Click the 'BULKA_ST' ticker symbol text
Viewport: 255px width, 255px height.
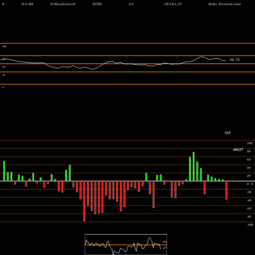pyautogui.click(x=173, y=4)
